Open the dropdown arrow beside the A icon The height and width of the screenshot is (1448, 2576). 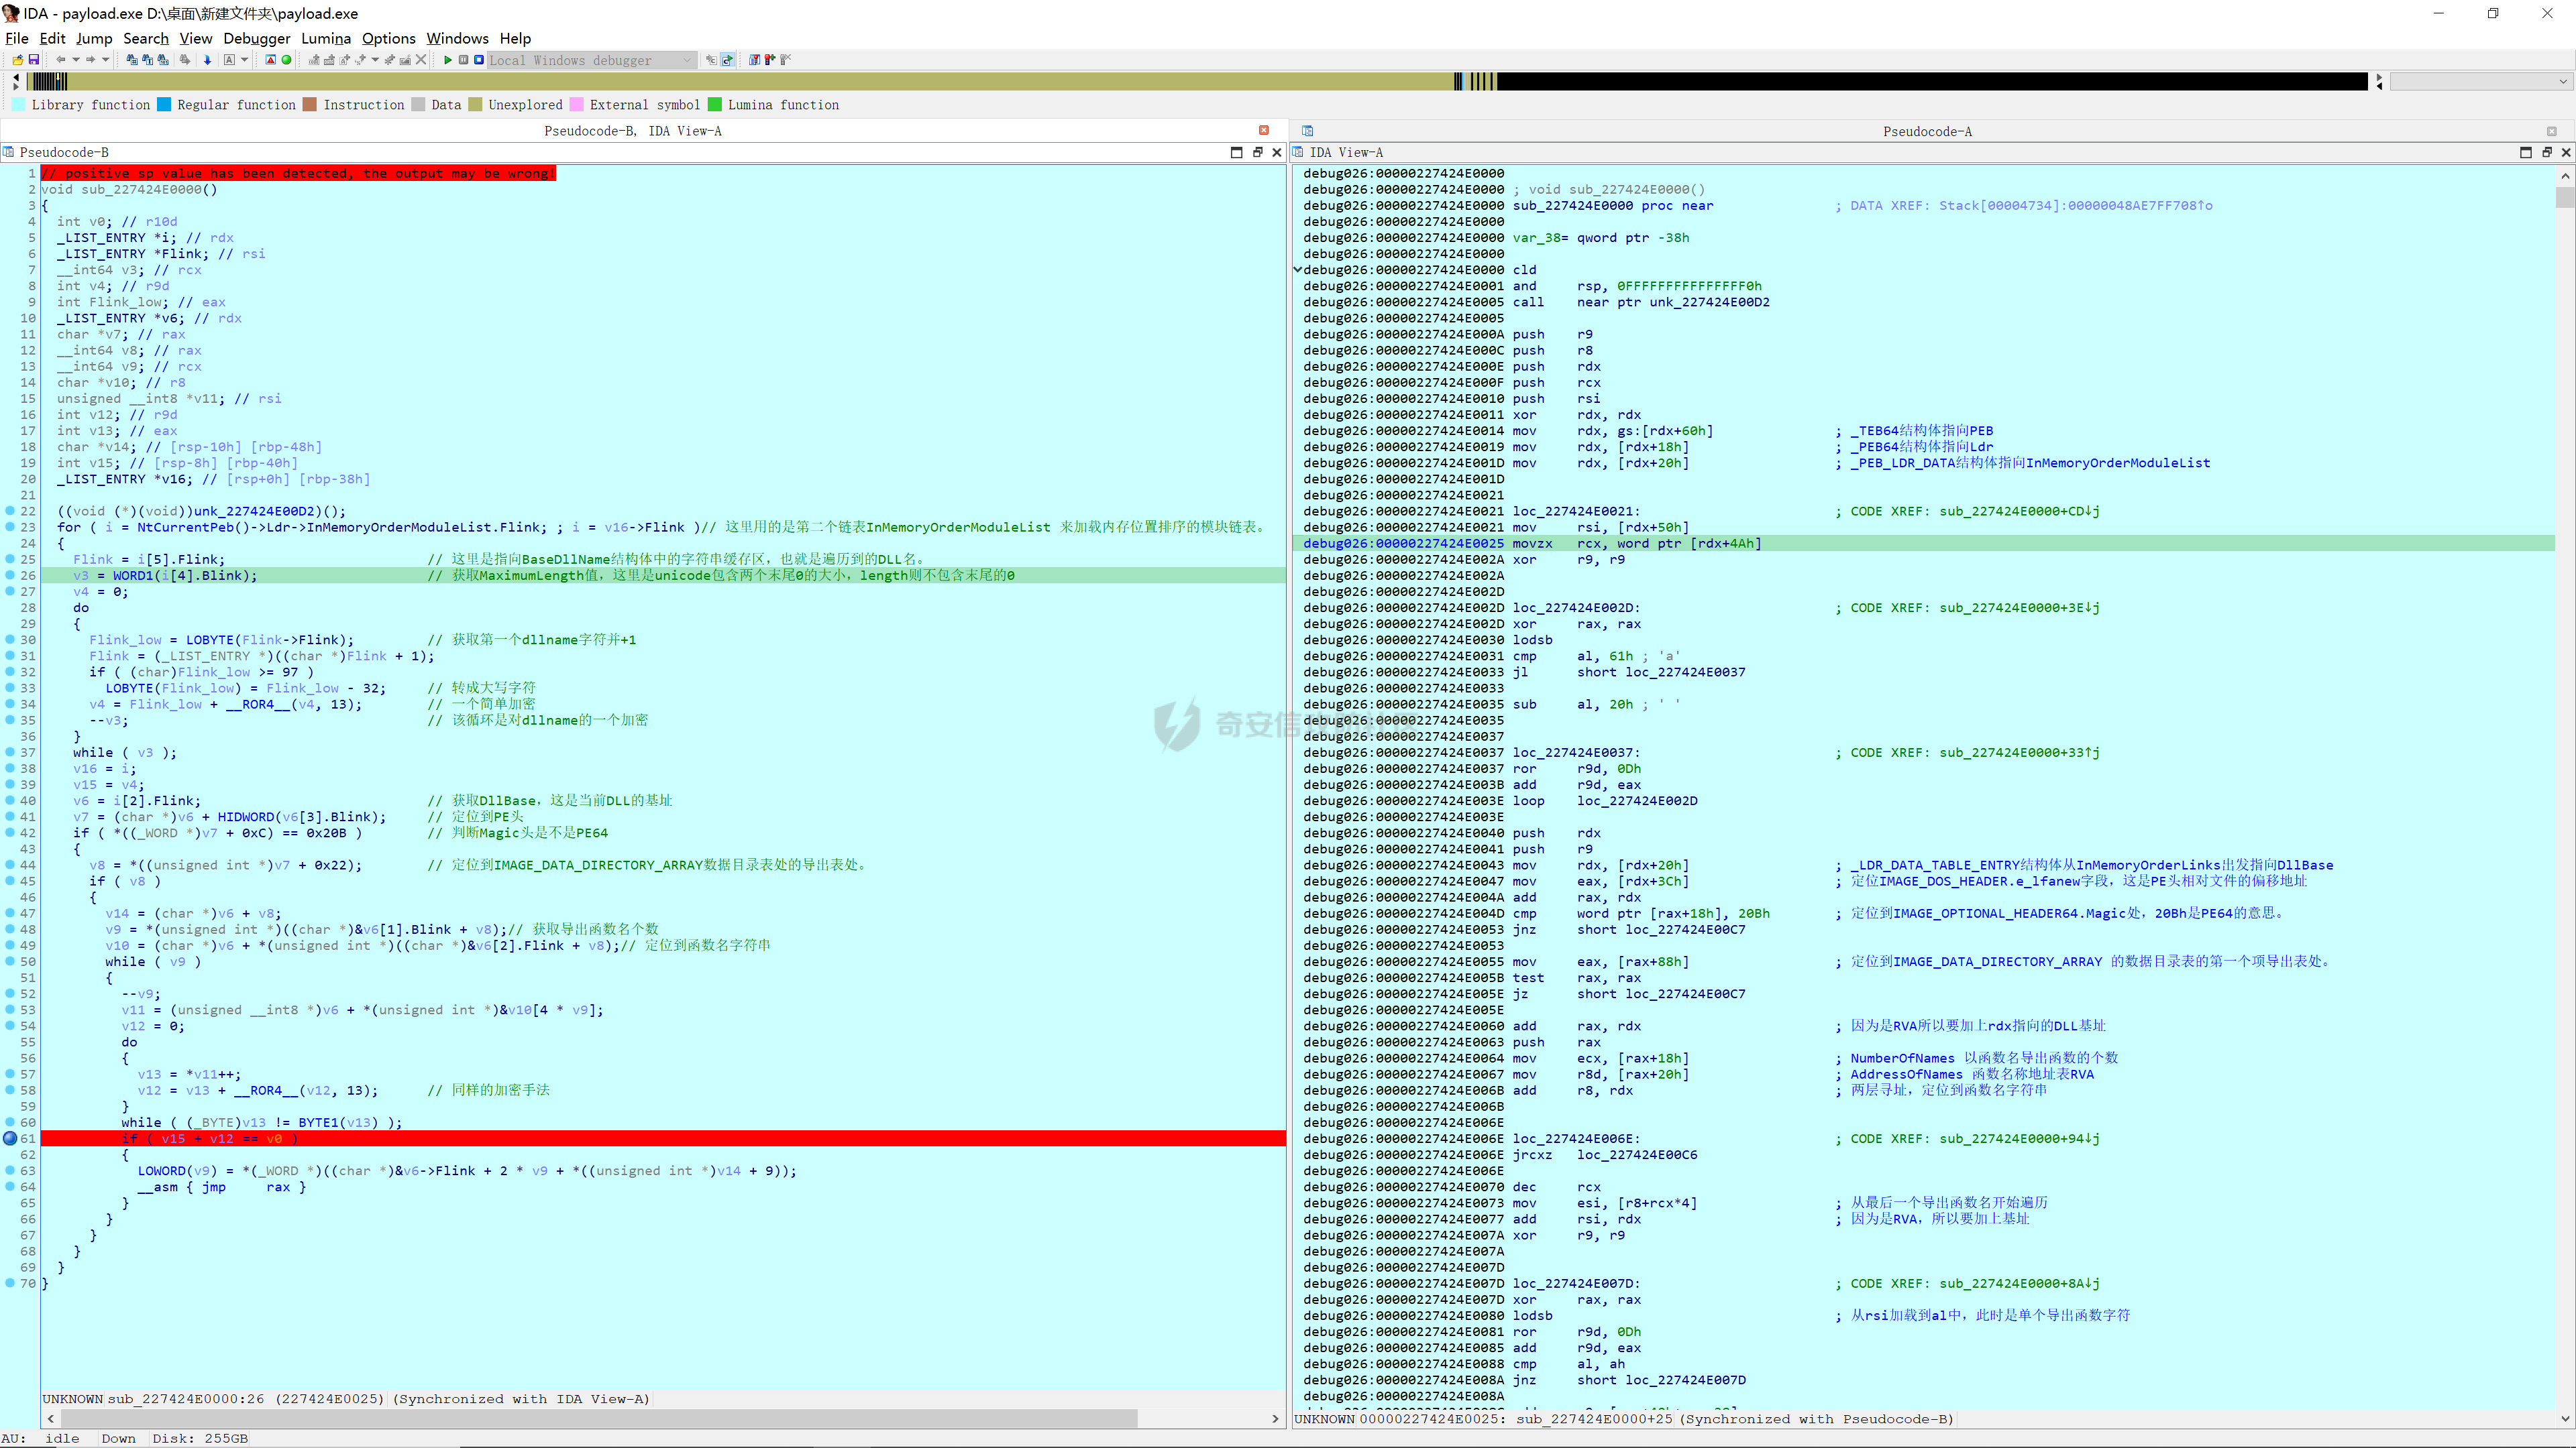pyautogui.click(x=245, y=60)
